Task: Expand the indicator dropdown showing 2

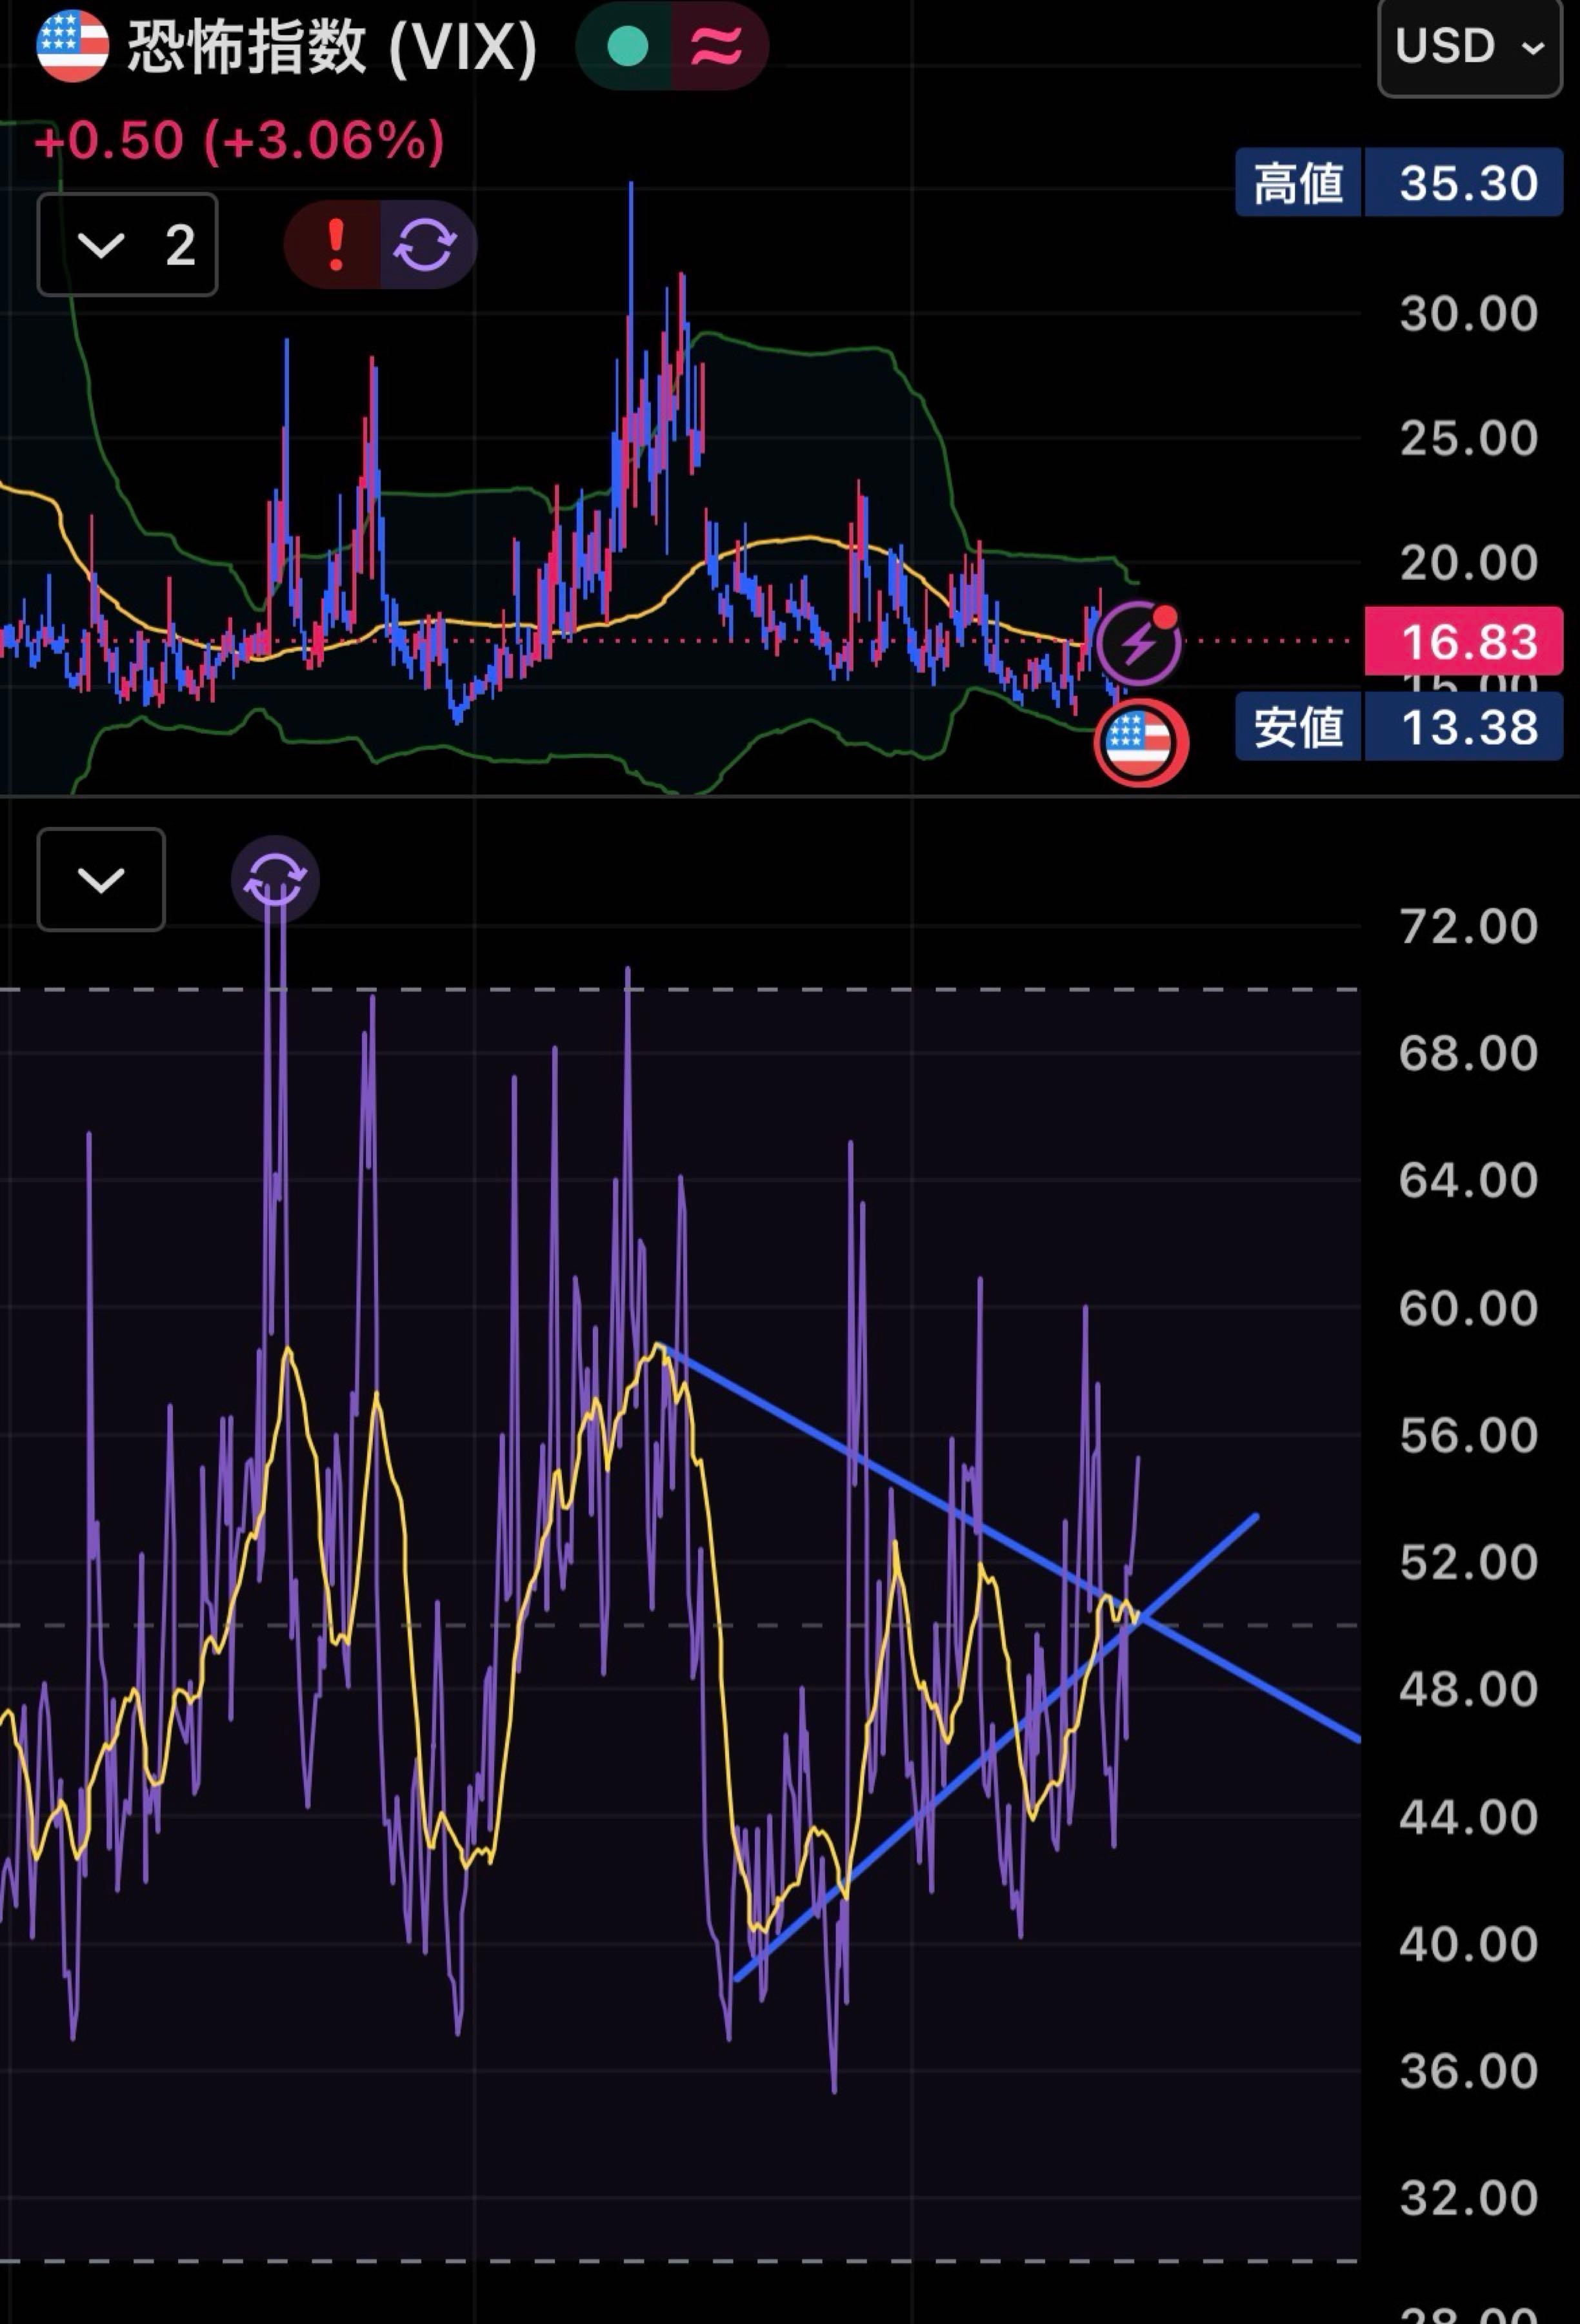Action: coord(127,245)
